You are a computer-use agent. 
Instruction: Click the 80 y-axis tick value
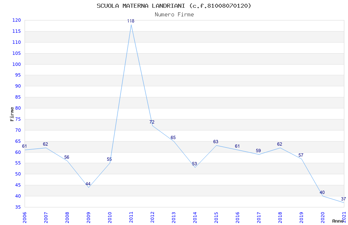18,108
